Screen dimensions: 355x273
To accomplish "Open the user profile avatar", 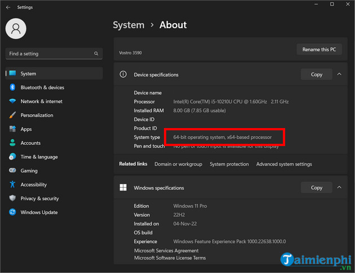I will (x=16, y=29).
